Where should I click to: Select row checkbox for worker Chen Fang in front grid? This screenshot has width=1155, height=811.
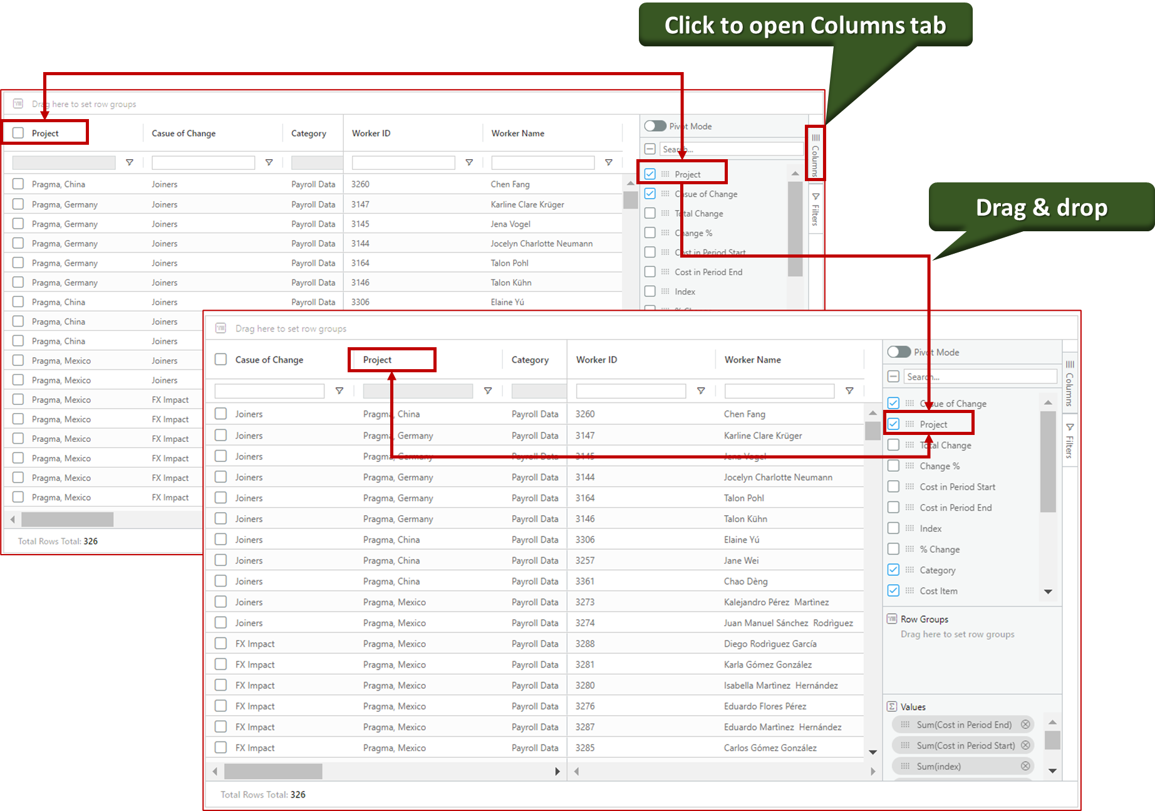220,414
